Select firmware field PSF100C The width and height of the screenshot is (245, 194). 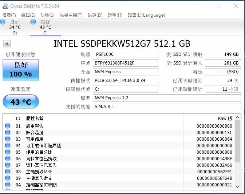tap(126, 54)
